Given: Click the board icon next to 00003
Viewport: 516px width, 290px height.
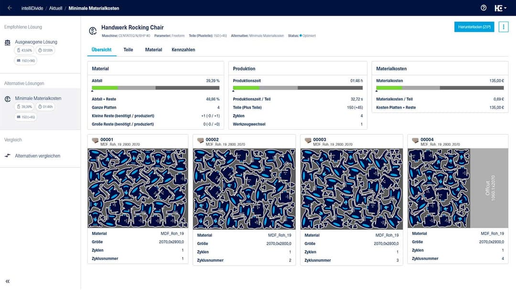Looking at the screenshot, I should [x=308, y=141].
